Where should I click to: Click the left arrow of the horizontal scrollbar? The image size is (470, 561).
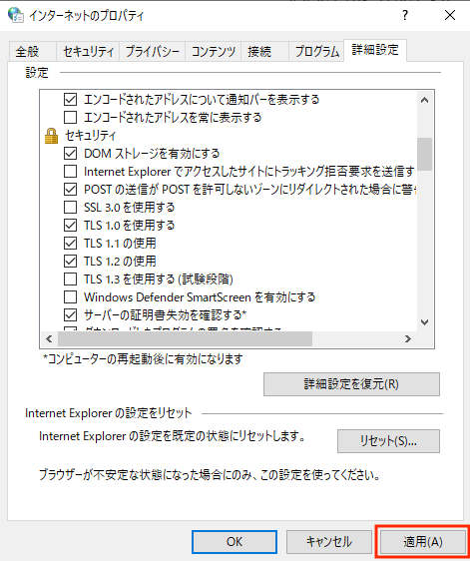coord(49,338)
